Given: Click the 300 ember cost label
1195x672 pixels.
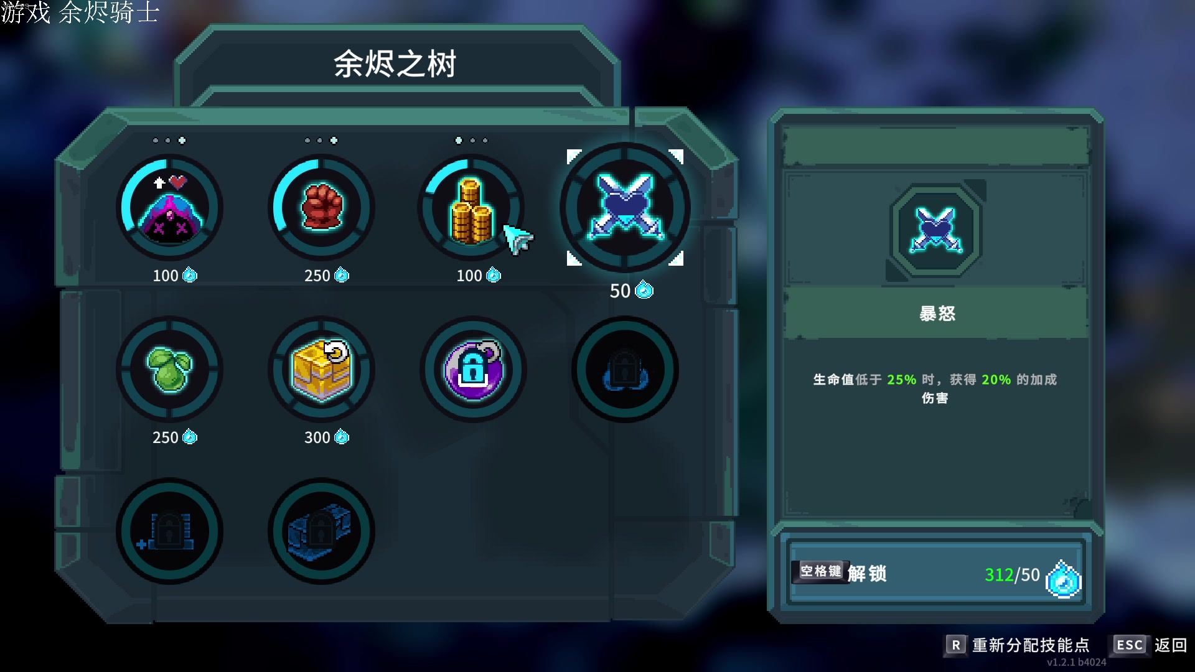Looking at the screenshot, I should pyautogui.click(x=326, y=437).
